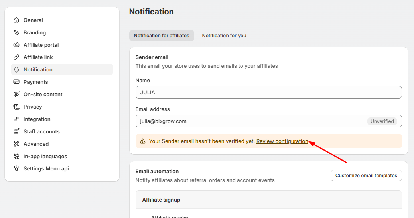Screen dimensions: 414x218
Task: Select the Notification for affiliates tab
Action: pyautogui.click(x=162, y=36)
